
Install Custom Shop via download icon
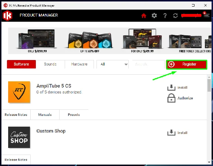coord(171,133)
